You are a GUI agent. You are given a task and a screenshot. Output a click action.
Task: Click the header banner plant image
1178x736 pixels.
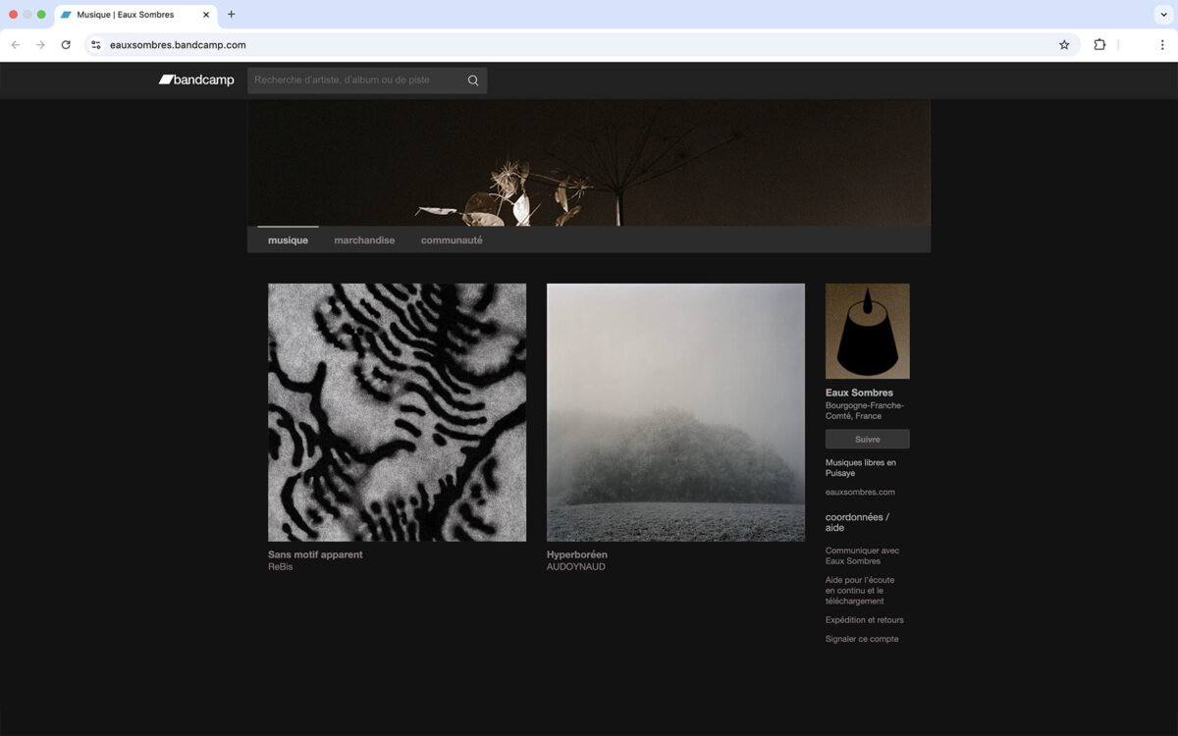(589, 163)
